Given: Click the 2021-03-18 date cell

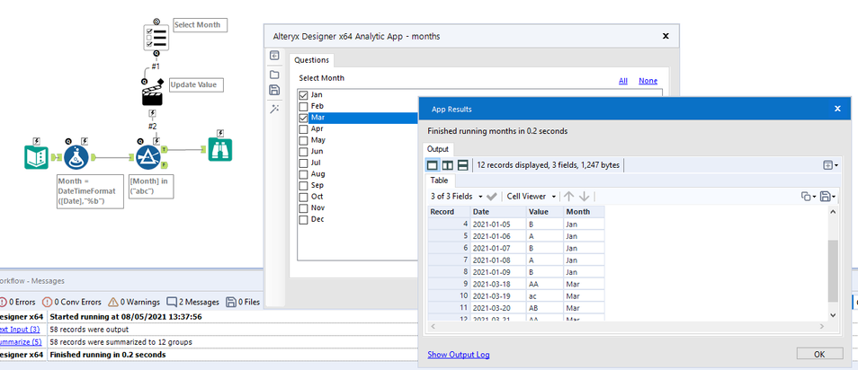Looking at the screenshot, I should [x=498, y=284].
